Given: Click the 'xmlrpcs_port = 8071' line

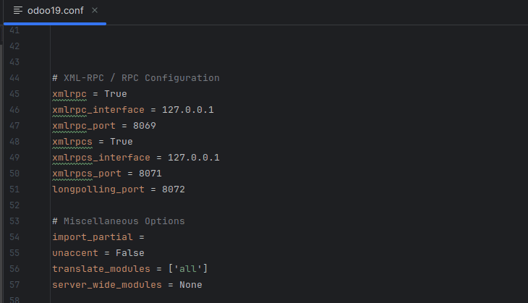Looking at the screenshot, I should point(107,174).
